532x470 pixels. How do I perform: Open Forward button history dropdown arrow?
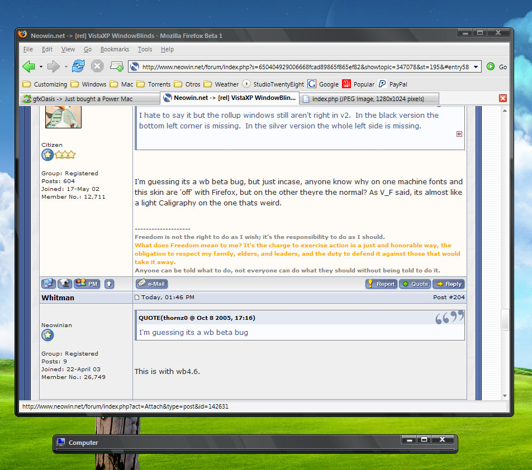[x=66, y=67]
